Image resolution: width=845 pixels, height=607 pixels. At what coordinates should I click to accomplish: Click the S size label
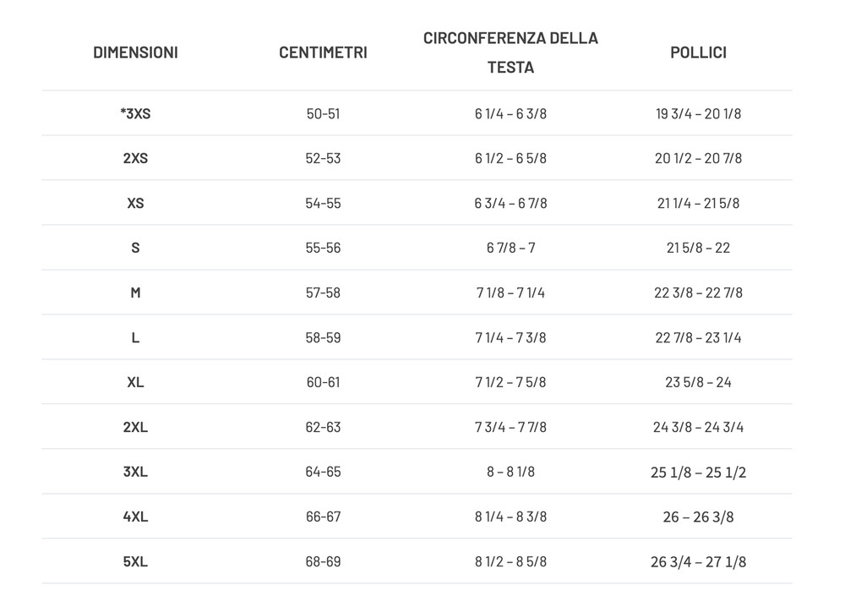[x=135, y=248]
